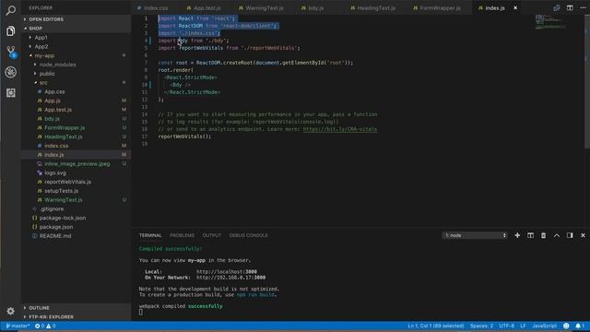Viewport: 590px width, 332px height.
Task: Click Ln 1, Col 1 cursor position
Action: pyautogui.click(x=436, y=326)
